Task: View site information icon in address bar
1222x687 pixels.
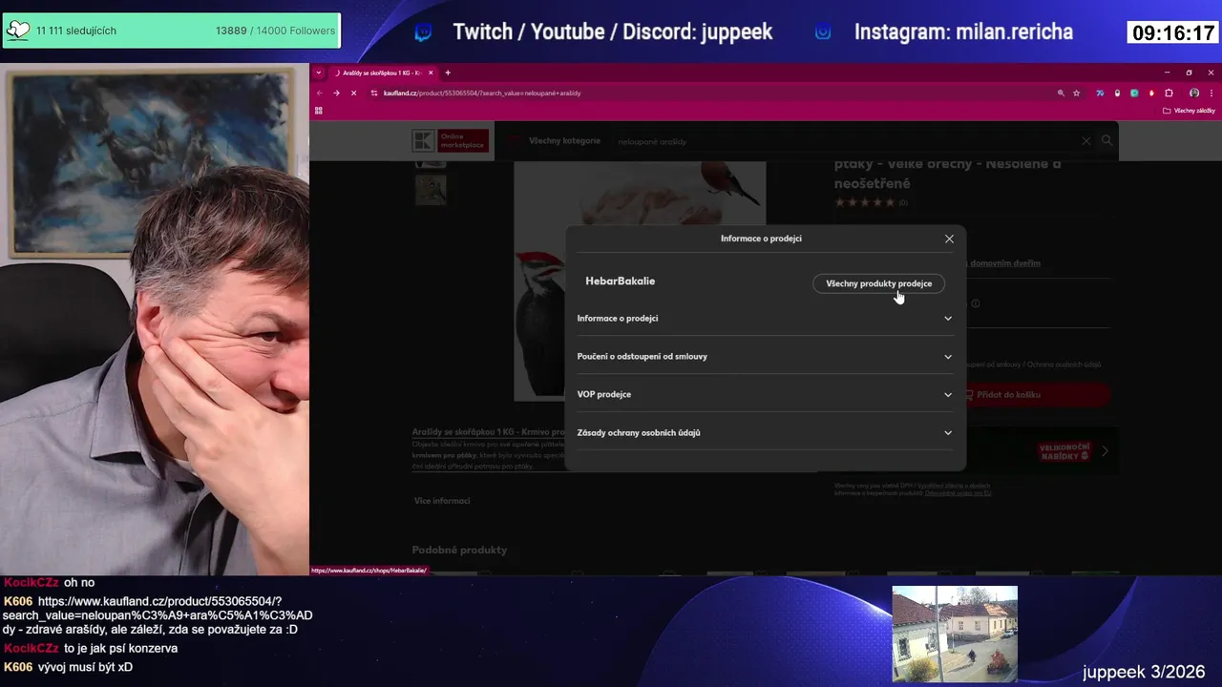Action: coord(374,93)
